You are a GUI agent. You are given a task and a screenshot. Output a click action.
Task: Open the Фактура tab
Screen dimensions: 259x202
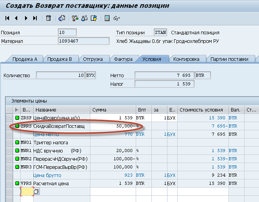pos(123,59)
